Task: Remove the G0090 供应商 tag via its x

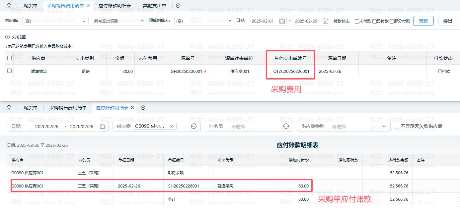Action: [x=172, y=126]
